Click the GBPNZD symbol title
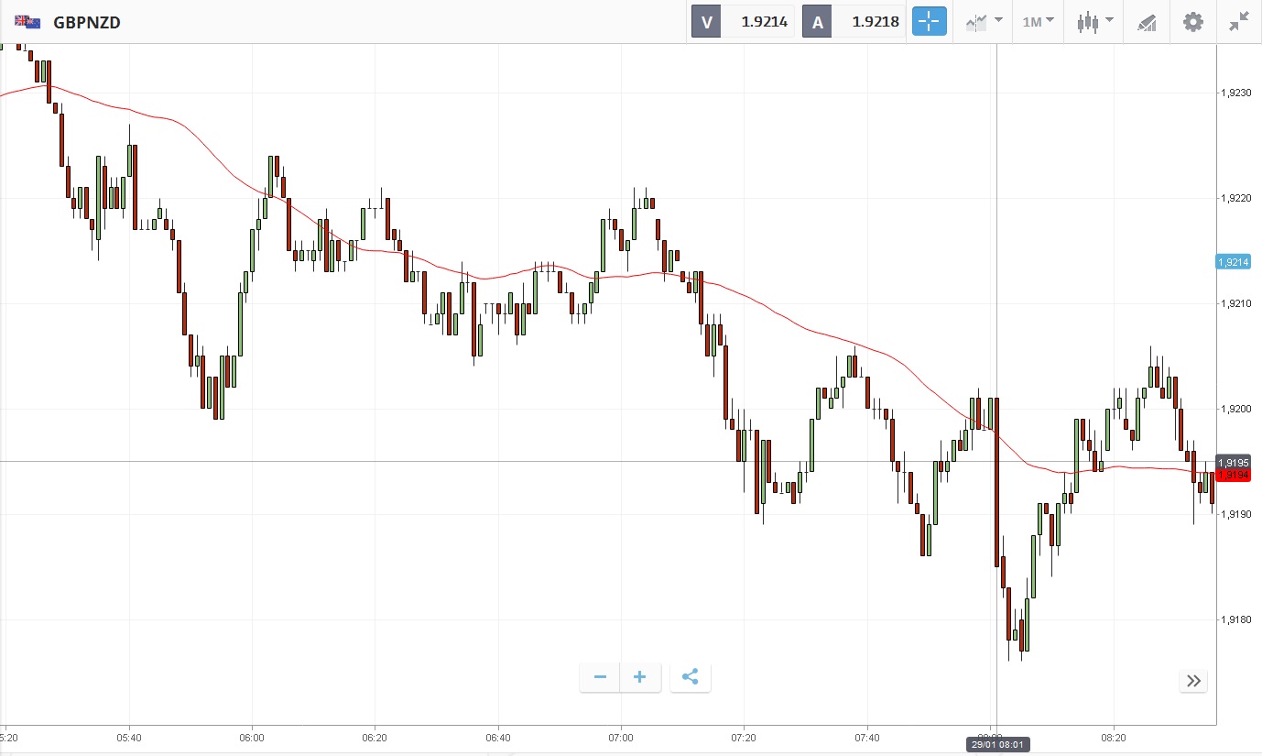The height and width of the screenshot is (756, 1262). pyautogui.click(x=87, y=22)
